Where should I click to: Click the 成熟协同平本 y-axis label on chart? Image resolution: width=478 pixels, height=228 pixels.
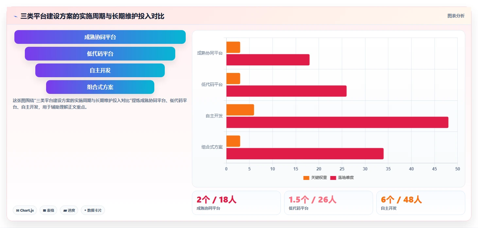click(210, 53)
